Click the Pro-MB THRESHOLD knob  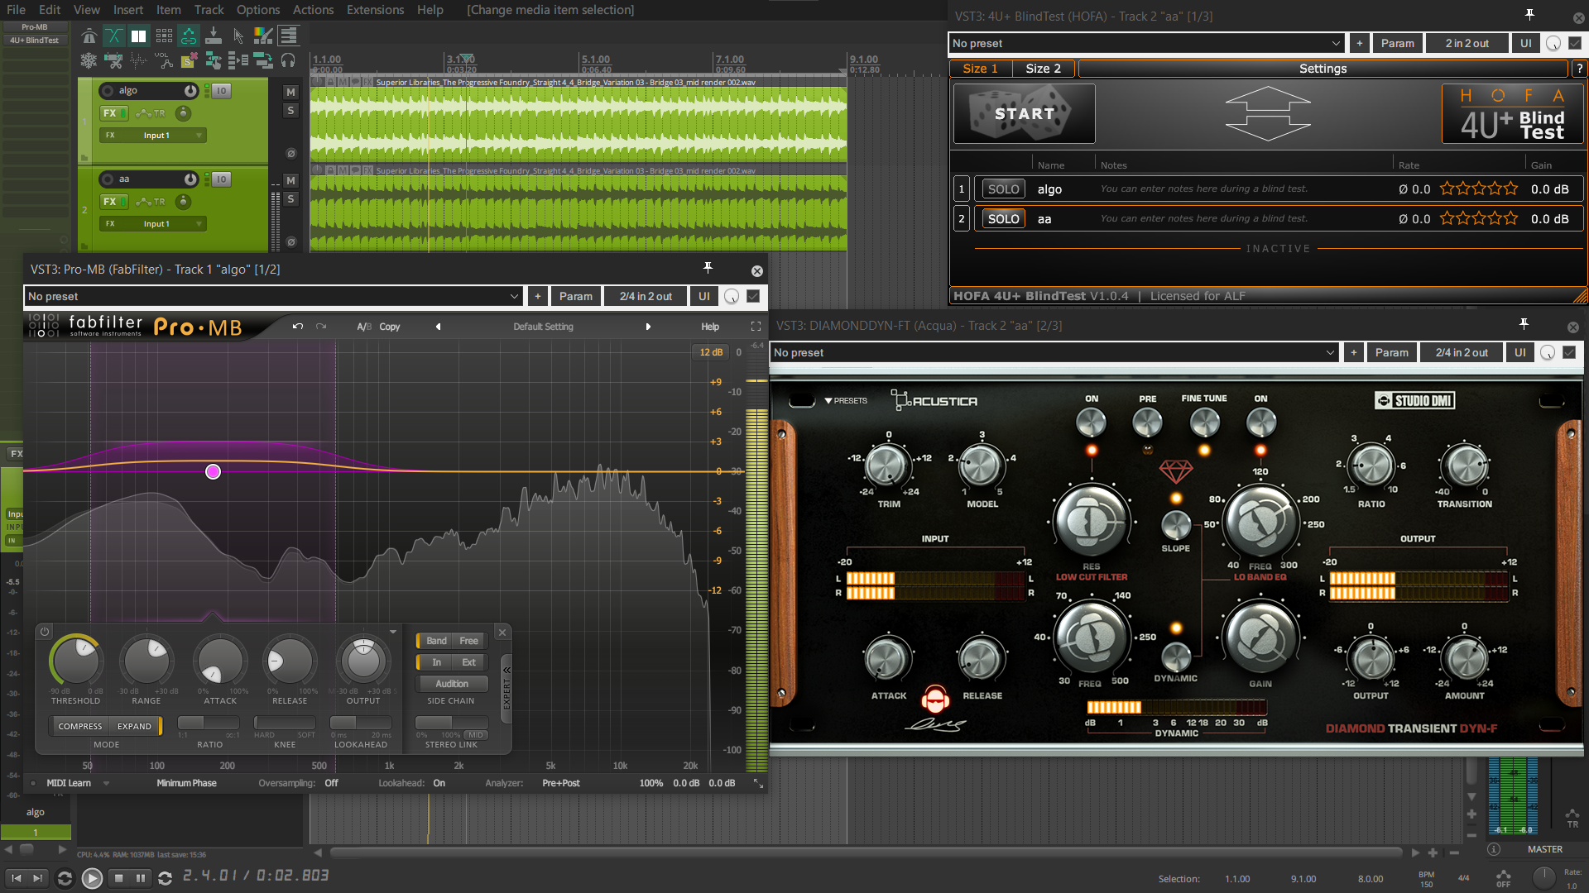click(x=75, y=661)
